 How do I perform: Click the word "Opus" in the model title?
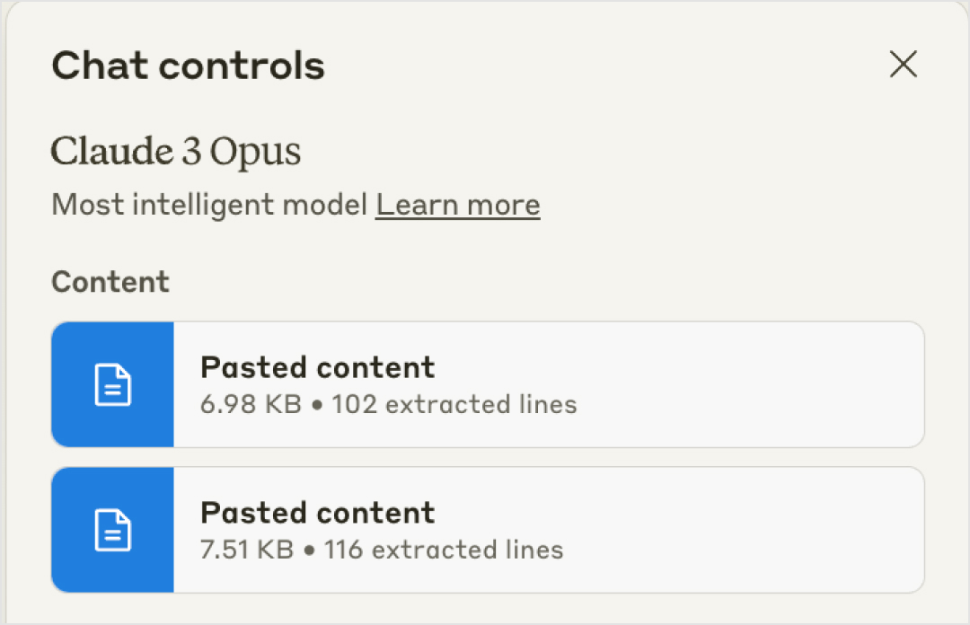click(x=255, y=153)
